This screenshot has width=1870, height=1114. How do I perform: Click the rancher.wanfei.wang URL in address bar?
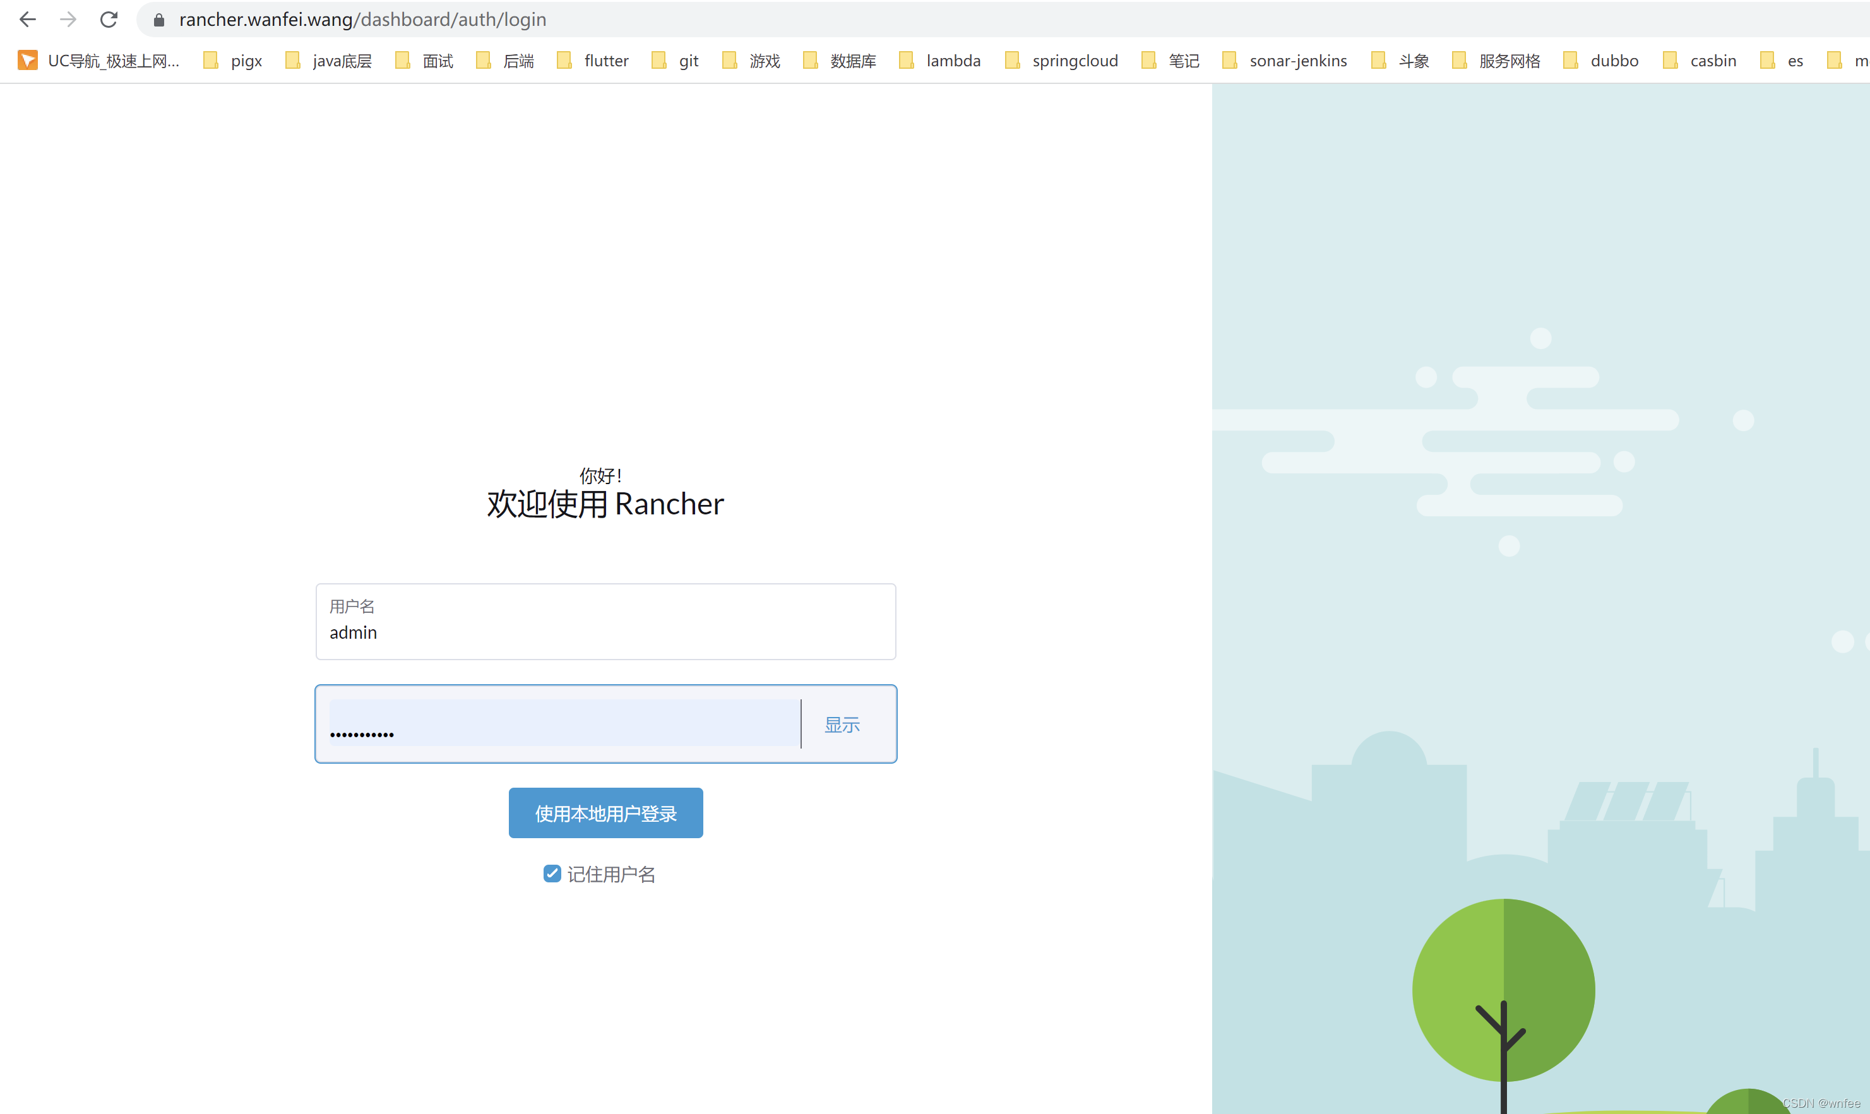click(x=362, y=20)
